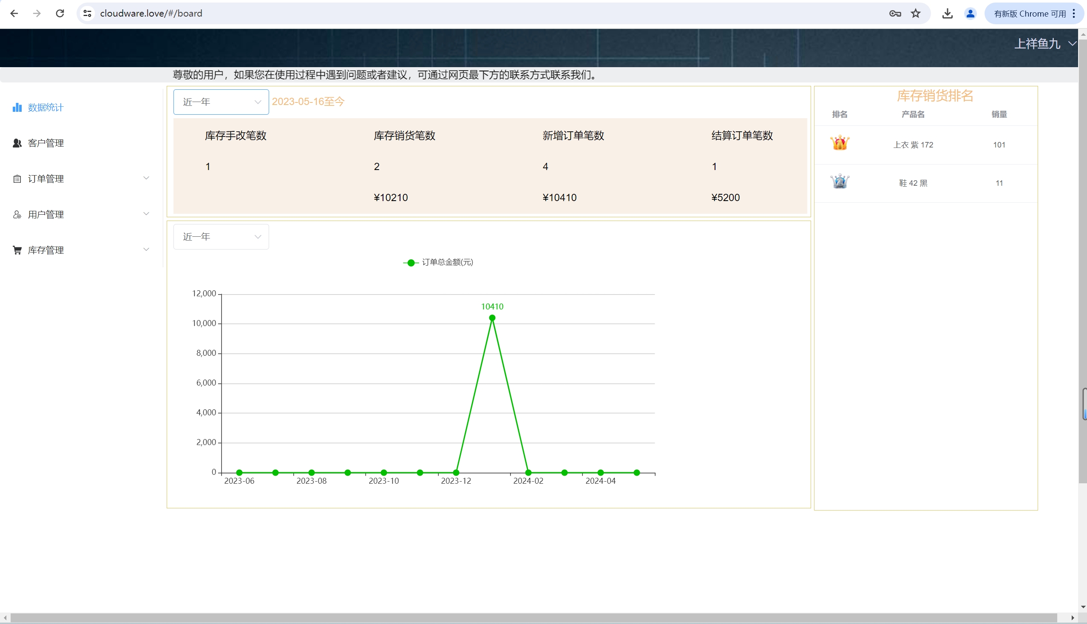
Task: Click the 库存销货笔数 header
Action: (x=404, y=136)
